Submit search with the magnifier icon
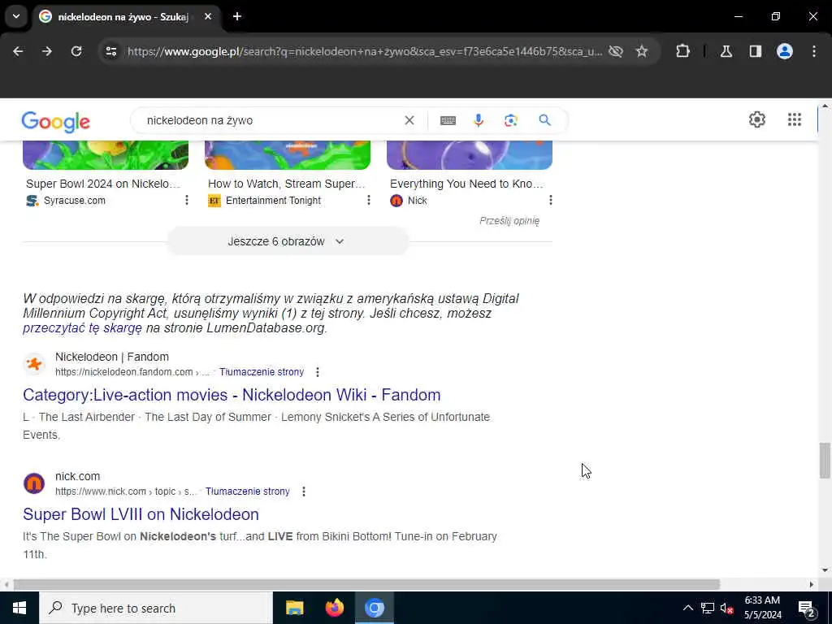 click(545, 120)
